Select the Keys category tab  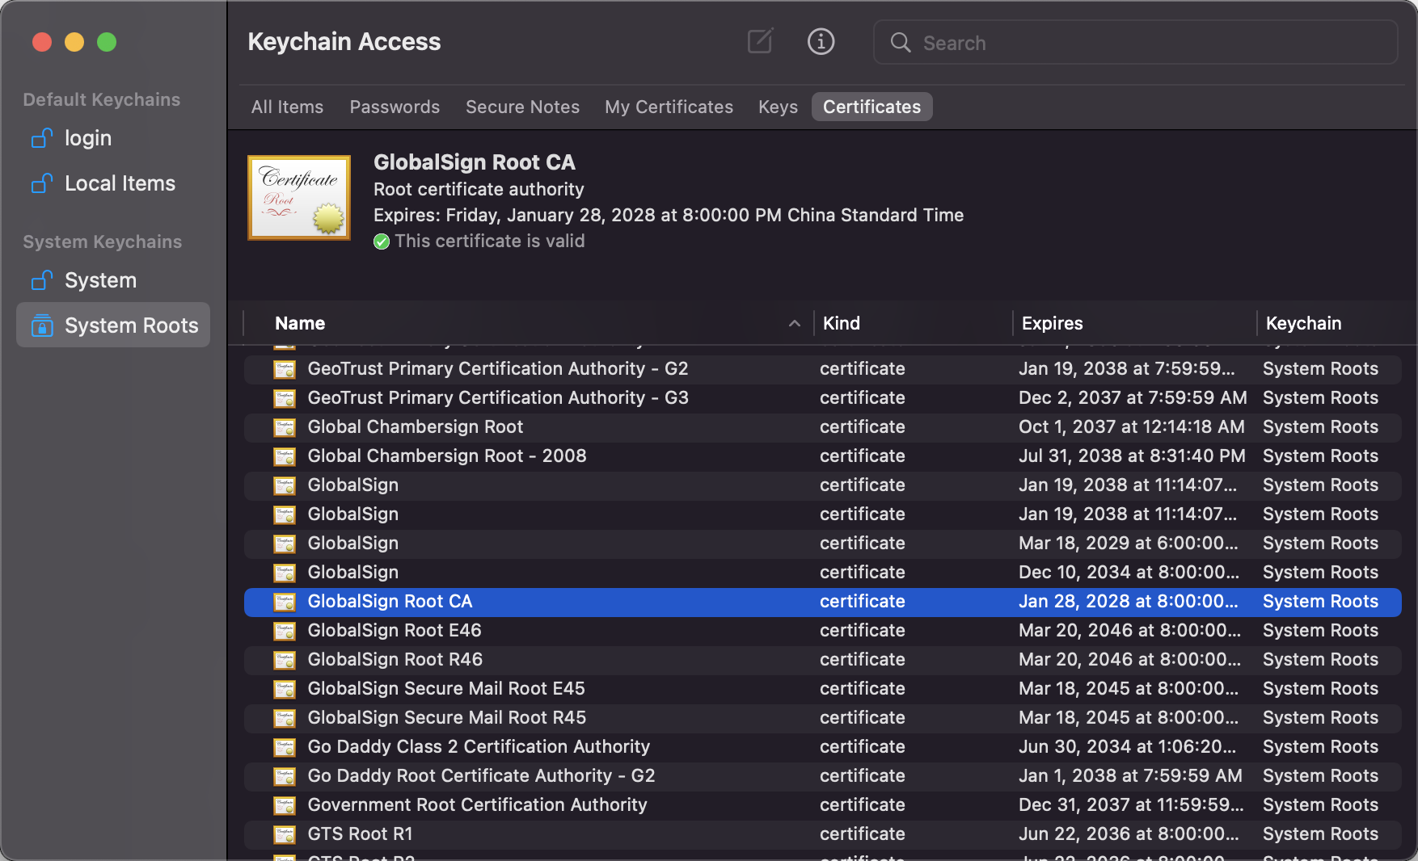[778, 107]
